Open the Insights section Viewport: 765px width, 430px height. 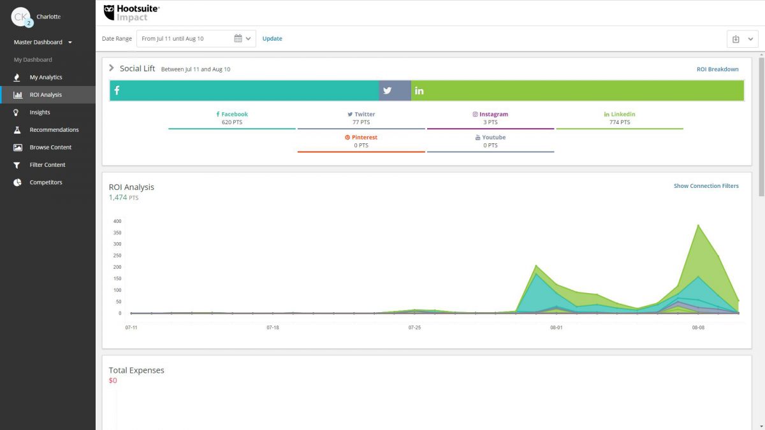[48, 112]
